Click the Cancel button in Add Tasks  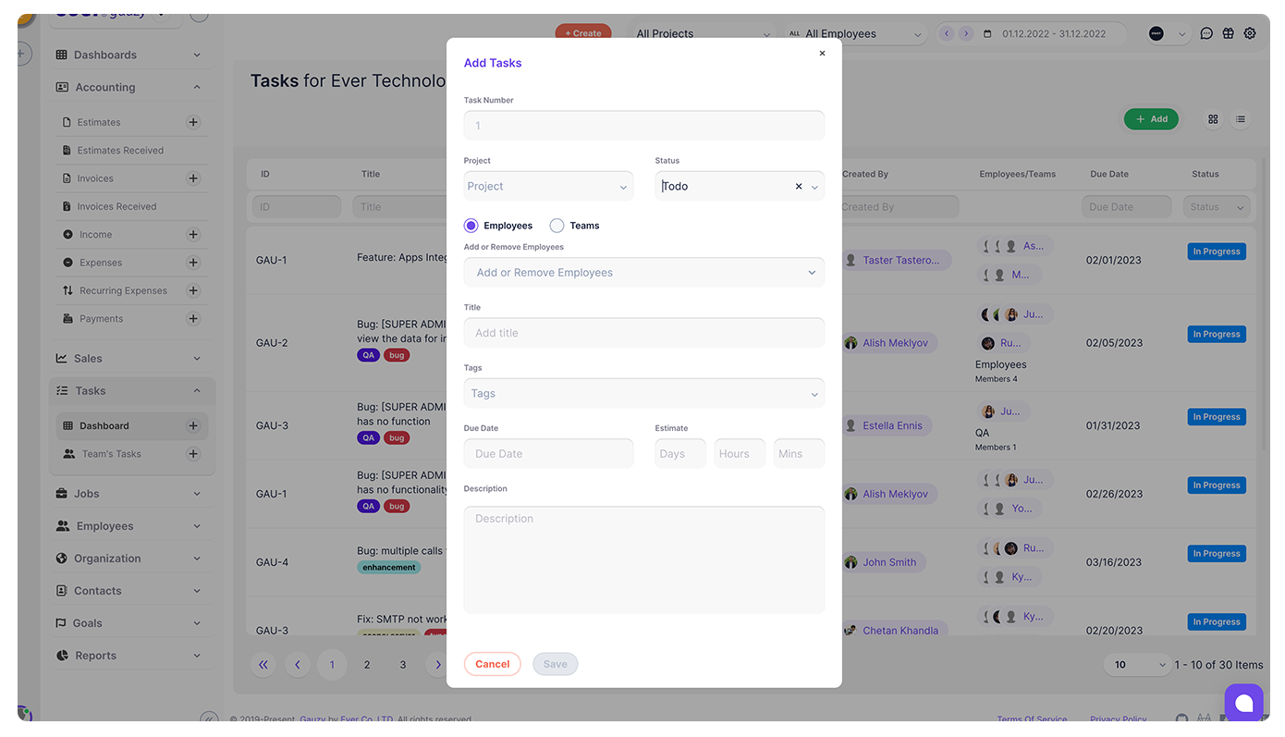[x=492, y=664]
